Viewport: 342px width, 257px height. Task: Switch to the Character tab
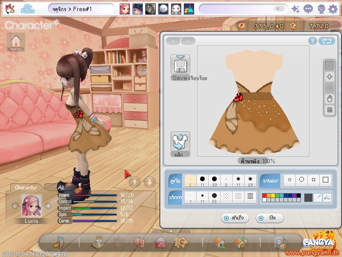click(26, 187)
